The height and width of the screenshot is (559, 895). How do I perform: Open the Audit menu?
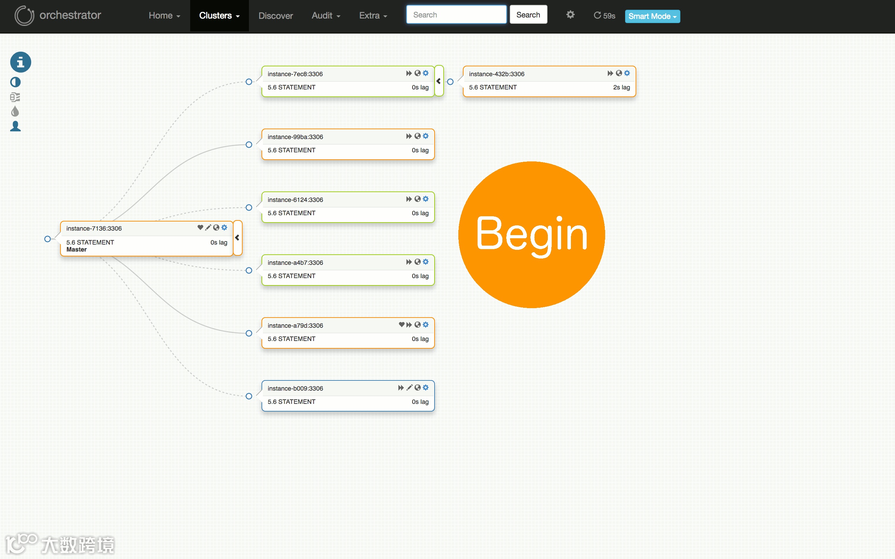325,15
